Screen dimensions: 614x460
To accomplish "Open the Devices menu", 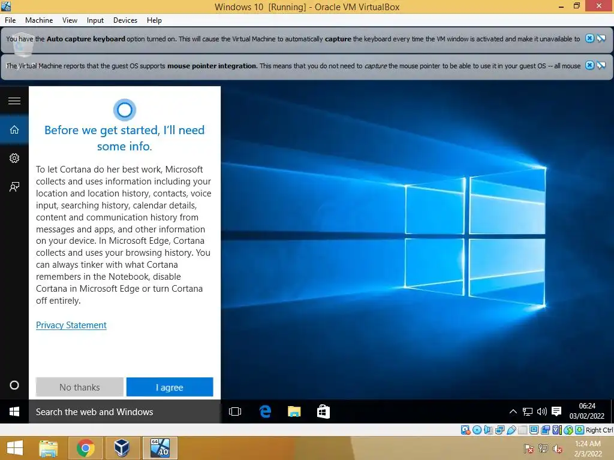I will [125, 20].
